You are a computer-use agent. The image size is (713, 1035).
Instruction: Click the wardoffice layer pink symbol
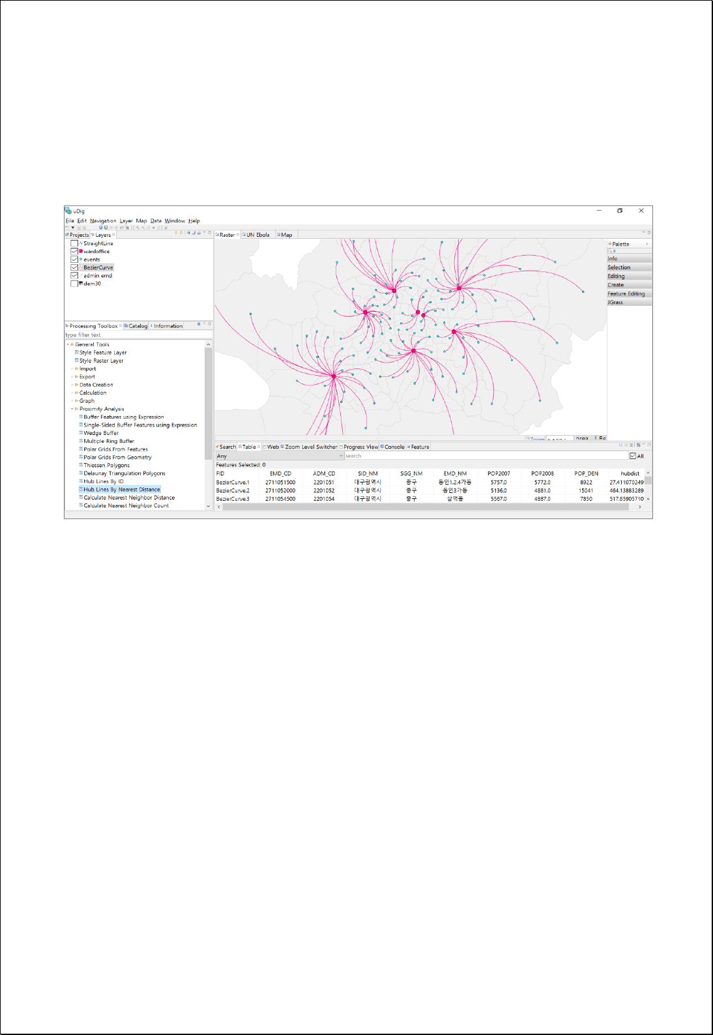coord(81,251)
